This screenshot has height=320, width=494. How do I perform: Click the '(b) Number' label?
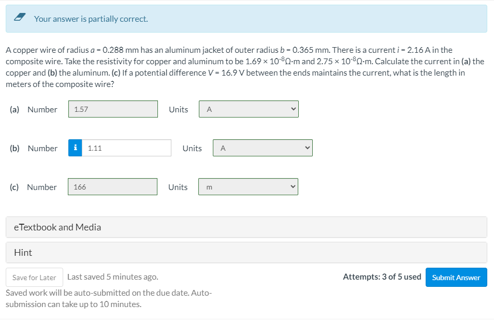tap(34, 148)
